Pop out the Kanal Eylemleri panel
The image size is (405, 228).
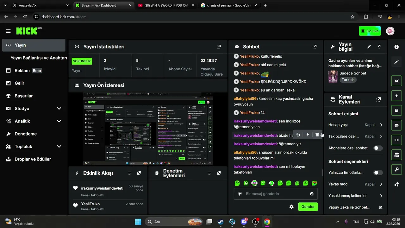pyautogui.click(x=378, y=99)
